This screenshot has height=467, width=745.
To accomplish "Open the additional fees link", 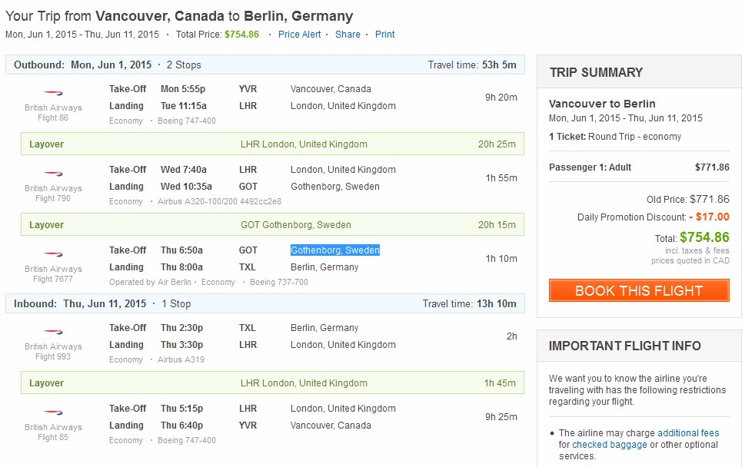I will pyautogui.click(x=688, y=433).
